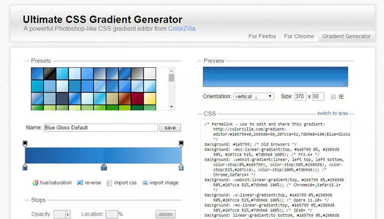Choose the gray transparent checkered preset
The height and width of the screenshot is (219, 384).
137,74
